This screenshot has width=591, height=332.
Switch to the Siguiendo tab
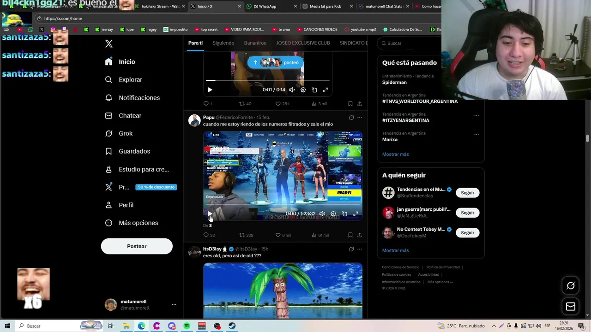223,43
